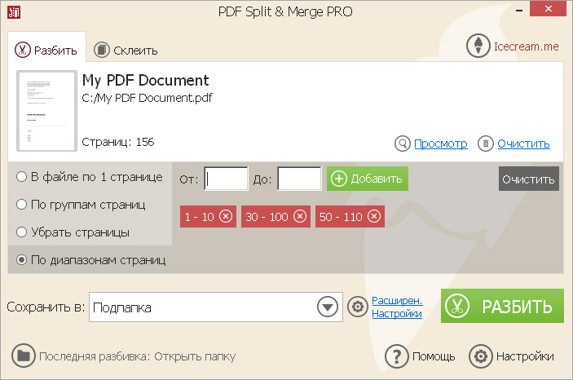The height and width of the screenshot is (380, 573).
Task: Click the Очистить link for the file
Action: (x=523, y=144)
